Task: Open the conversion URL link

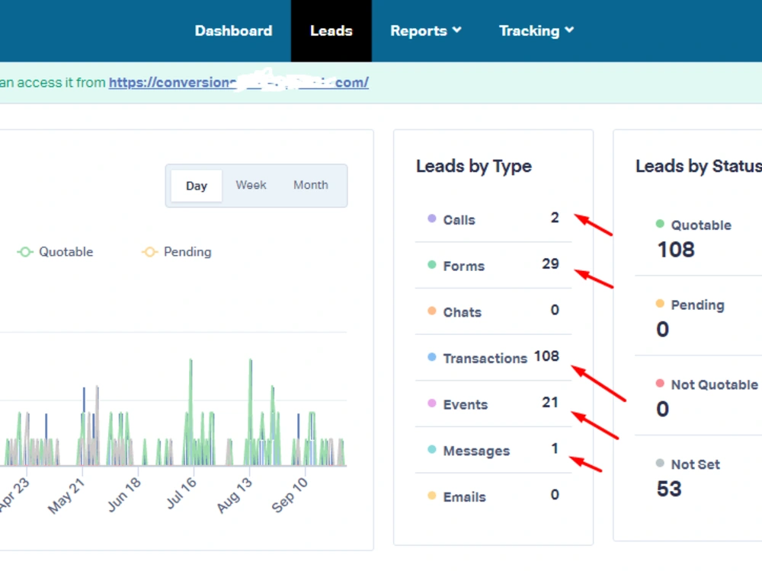Action: click(x=239, y=82)
